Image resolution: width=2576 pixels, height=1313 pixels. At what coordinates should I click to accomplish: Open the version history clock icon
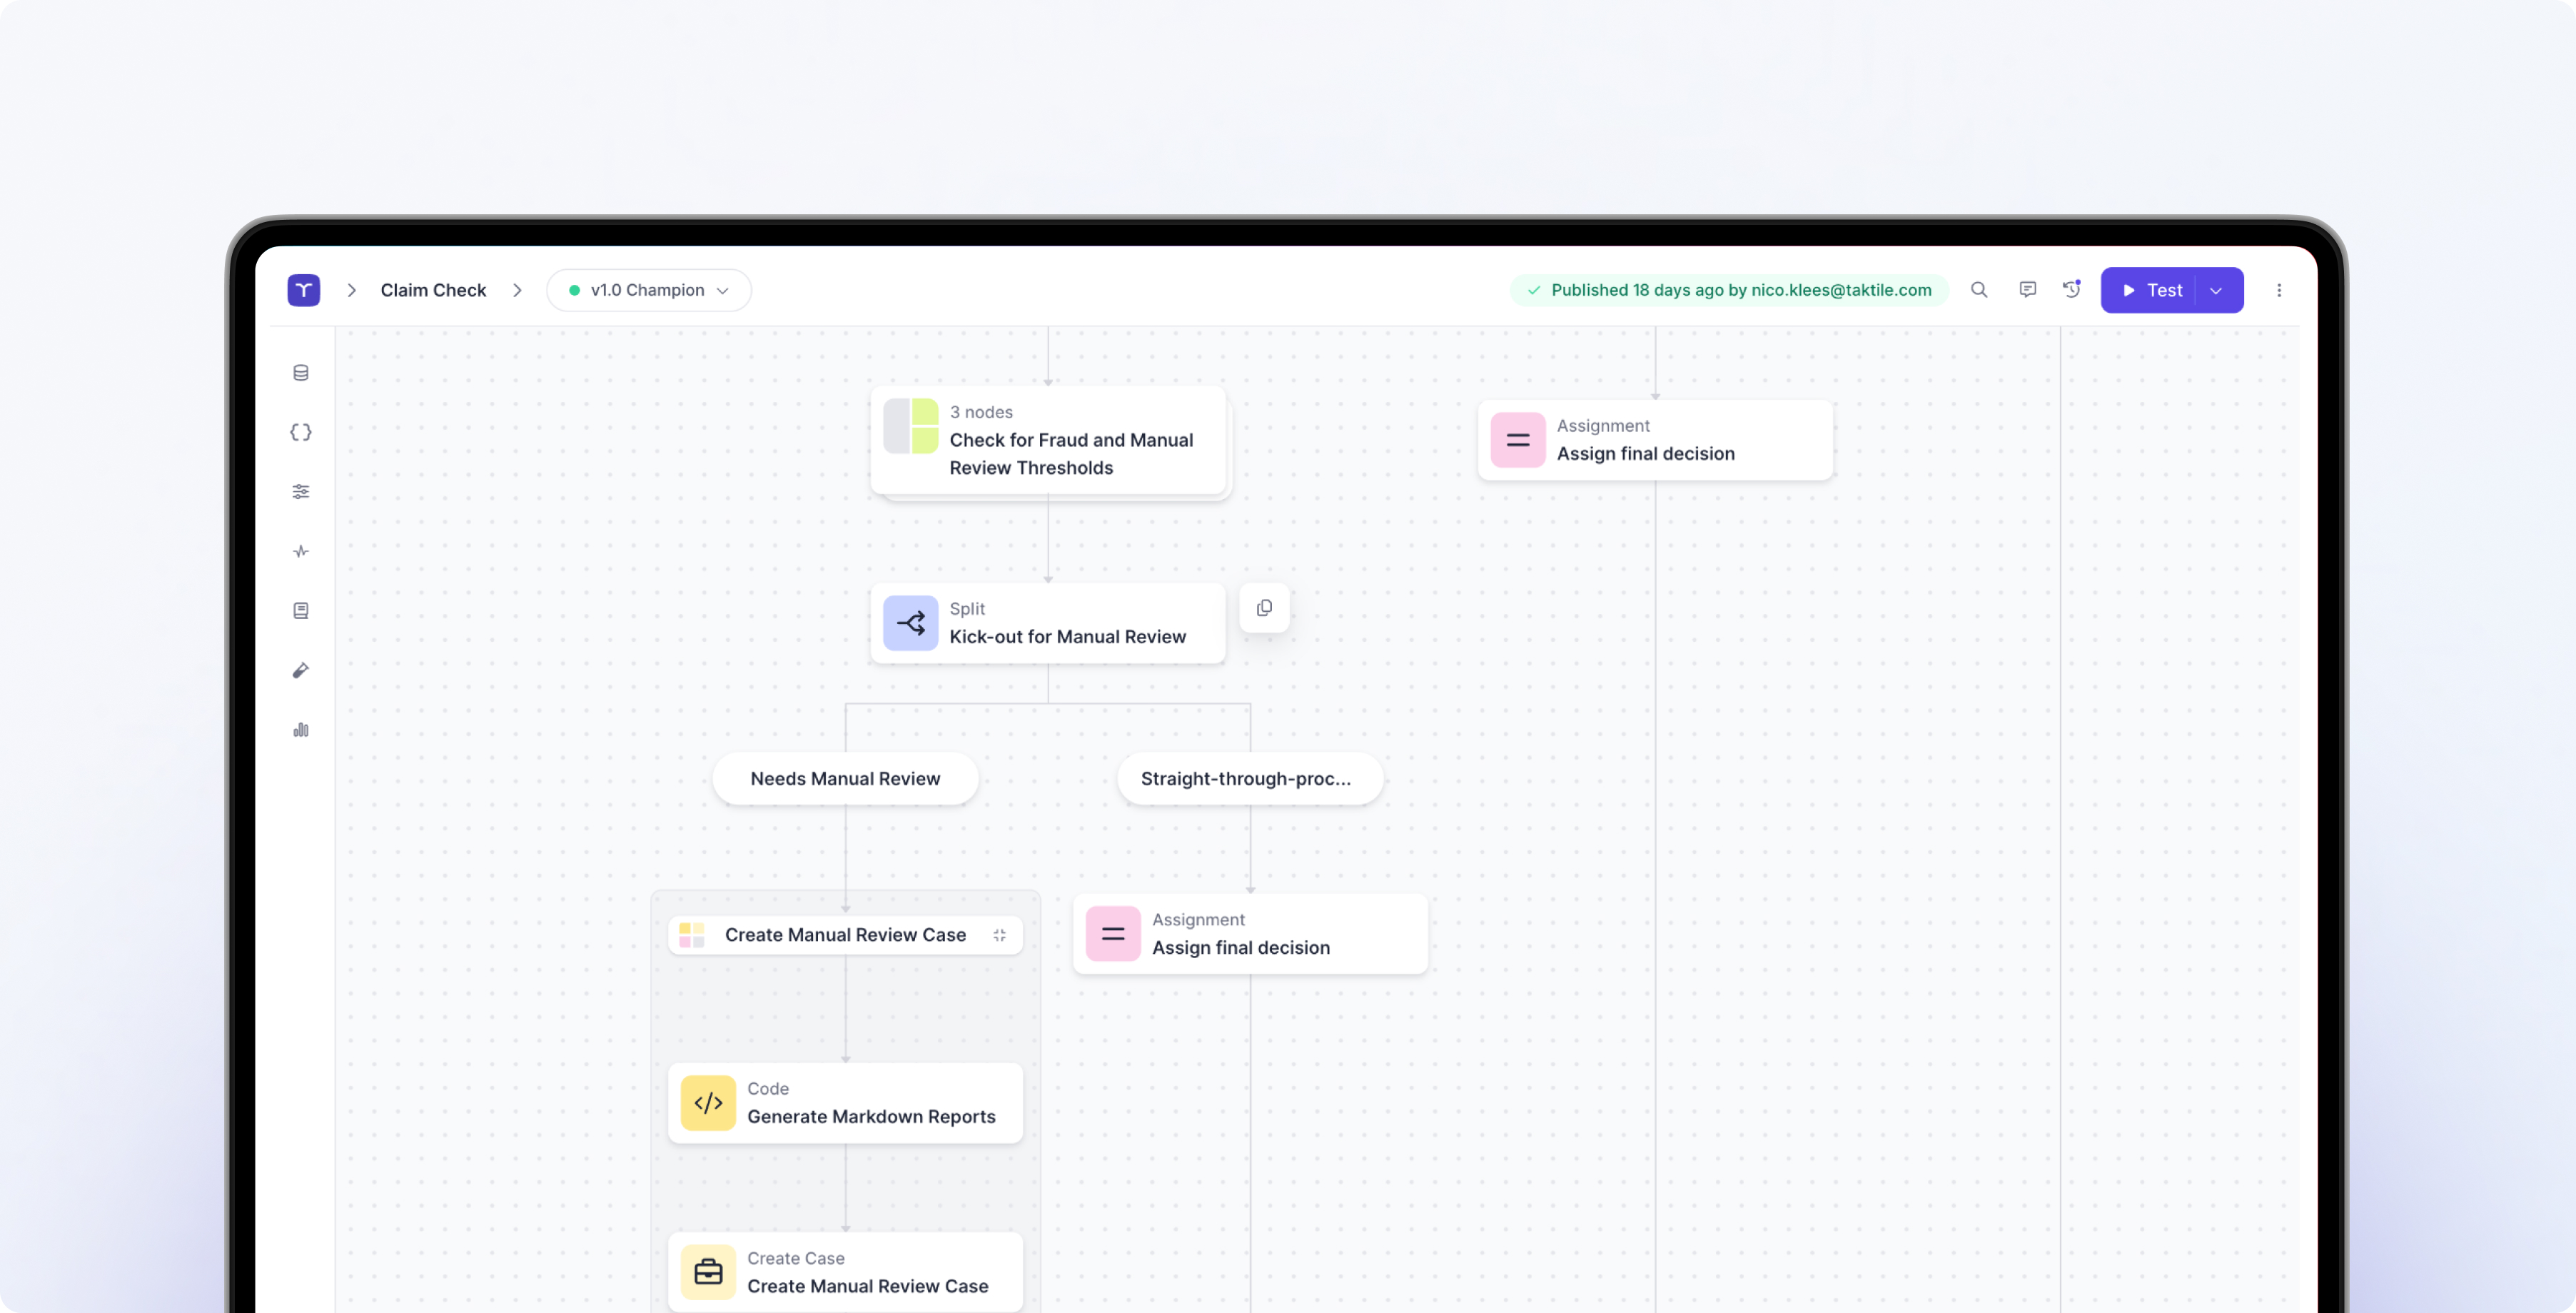click(x=2072, y=290)
